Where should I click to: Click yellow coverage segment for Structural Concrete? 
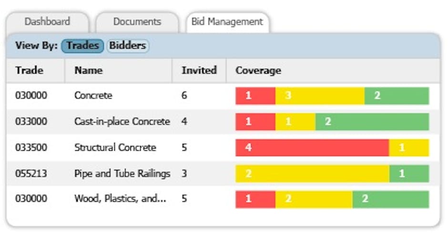(409, 148)
